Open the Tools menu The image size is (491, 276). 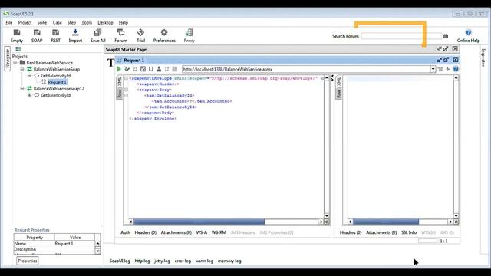(x=87, y=22)
